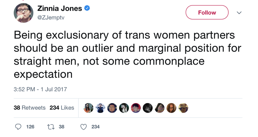
Task: Click second liker avatar with cap
Action: pyautogui.click(x=100, y=108)
